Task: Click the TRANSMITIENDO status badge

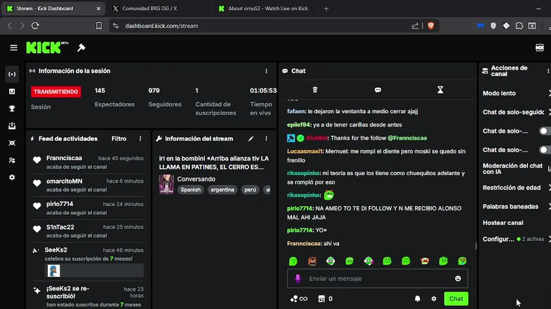Action: coord(56,91)
